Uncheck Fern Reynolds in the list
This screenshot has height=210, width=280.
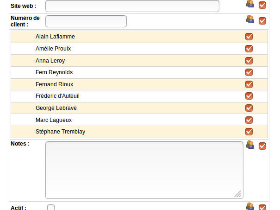pyautogui.click(x=249, y=72)
